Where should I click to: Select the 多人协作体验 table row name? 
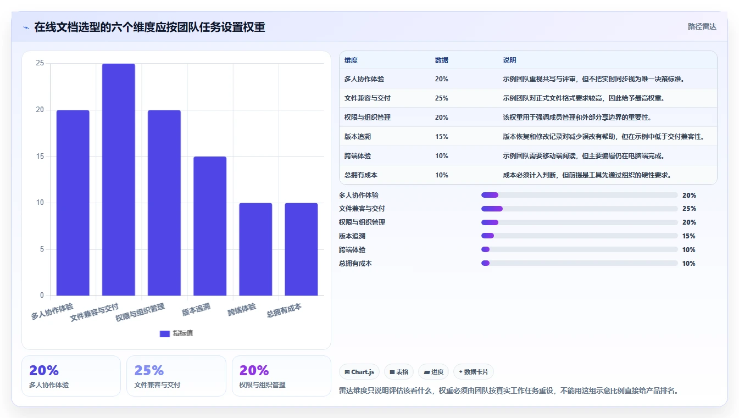[x=364, y=79]
